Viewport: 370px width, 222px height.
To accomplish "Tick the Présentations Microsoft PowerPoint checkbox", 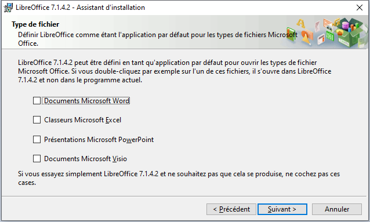I will pyautogui.click(x=37, y=140).
